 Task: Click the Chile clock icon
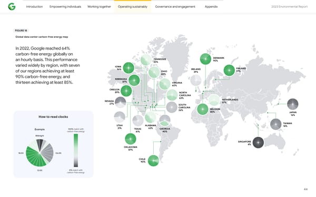point(153,161)
